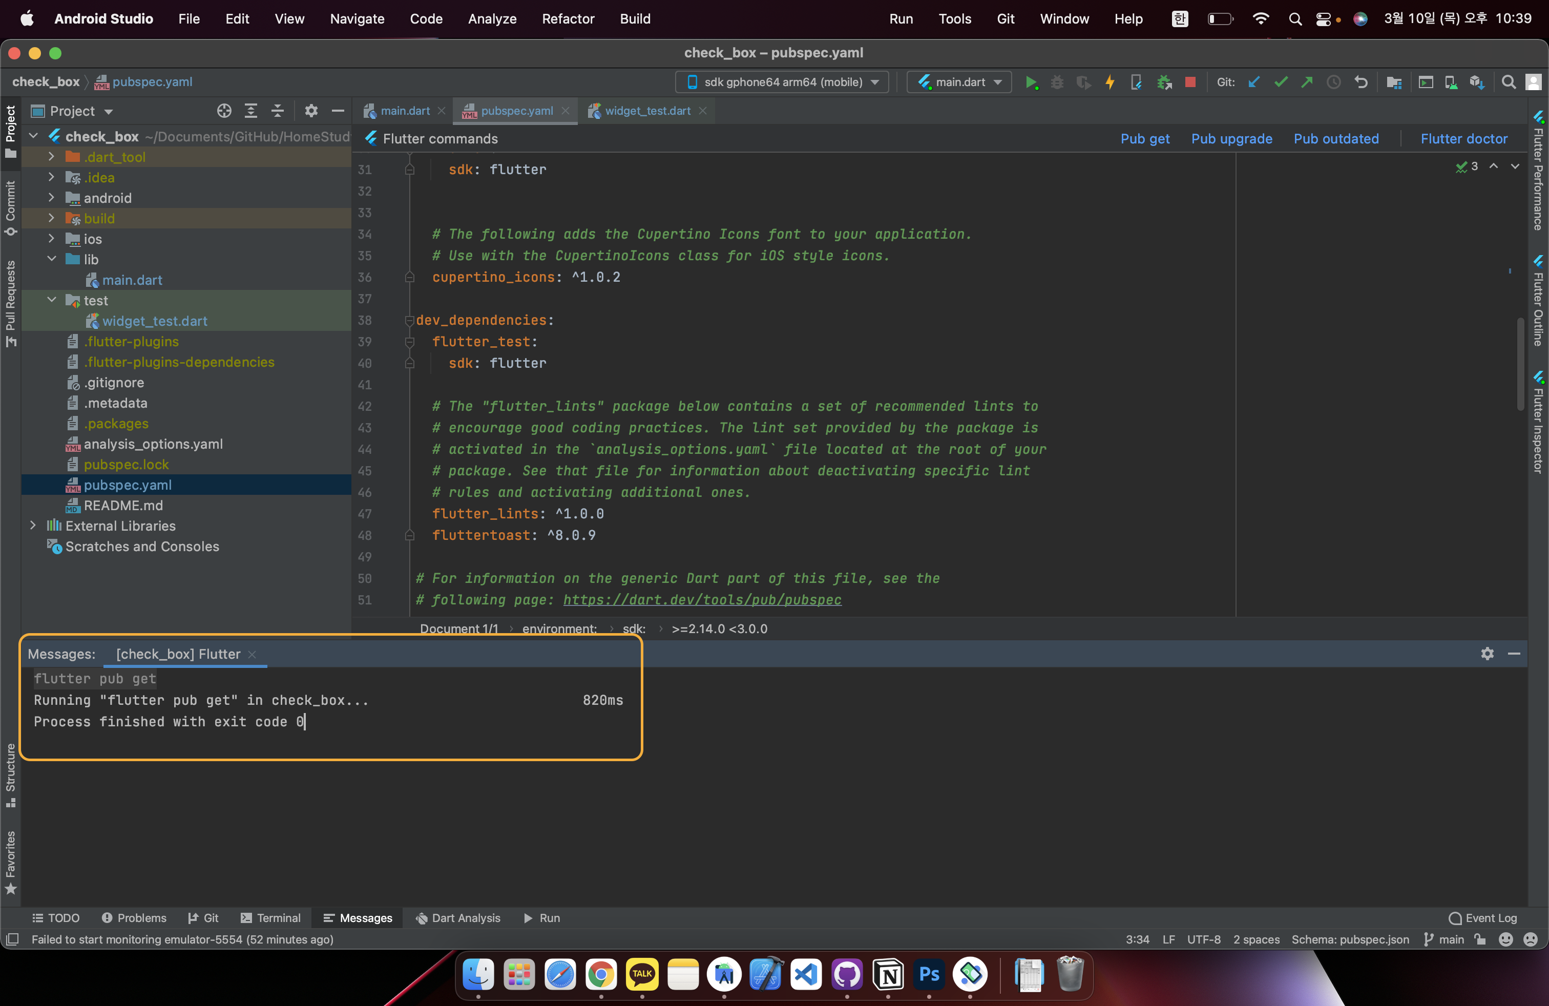Expand the android folder in project tree
This screenshot has width=1549, height=1006.
click(x=51, y=198)
